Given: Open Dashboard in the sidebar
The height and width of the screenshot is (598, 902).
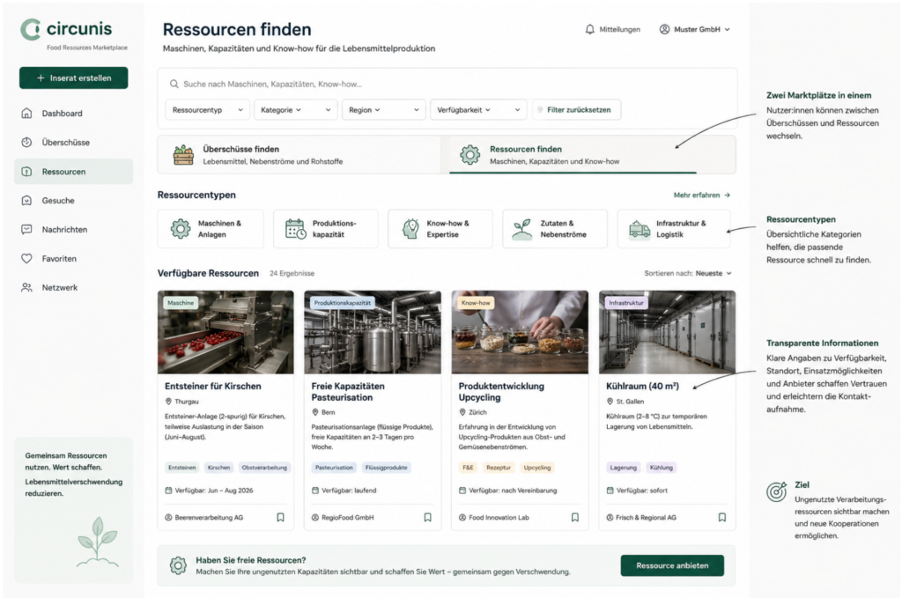Looking at the screenshot, I should coord(74,114).
